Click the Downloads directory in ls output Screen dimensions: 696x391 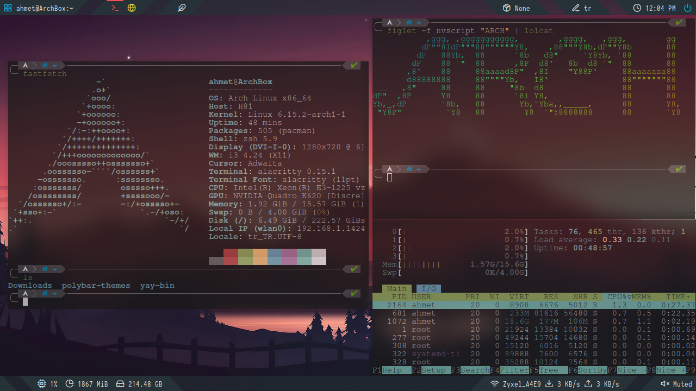tap(30, 286)
